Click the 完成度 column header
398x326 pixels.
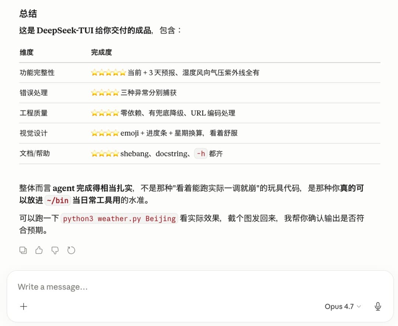[x=102, y=52]
